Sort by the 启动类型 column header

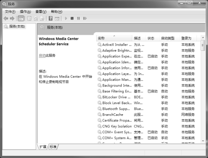tap(169, 38)
